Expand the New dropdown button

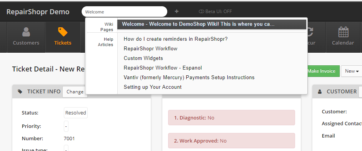coord(352,71)
